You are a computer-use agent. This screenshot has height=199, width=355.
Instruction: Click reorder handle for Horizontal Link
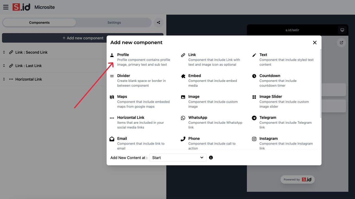point(4,79)
